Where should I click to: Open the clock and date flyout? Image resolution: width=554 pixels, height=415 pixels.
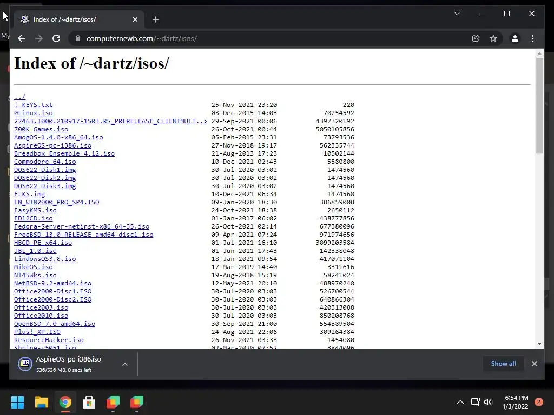click(x=516, y=402)
